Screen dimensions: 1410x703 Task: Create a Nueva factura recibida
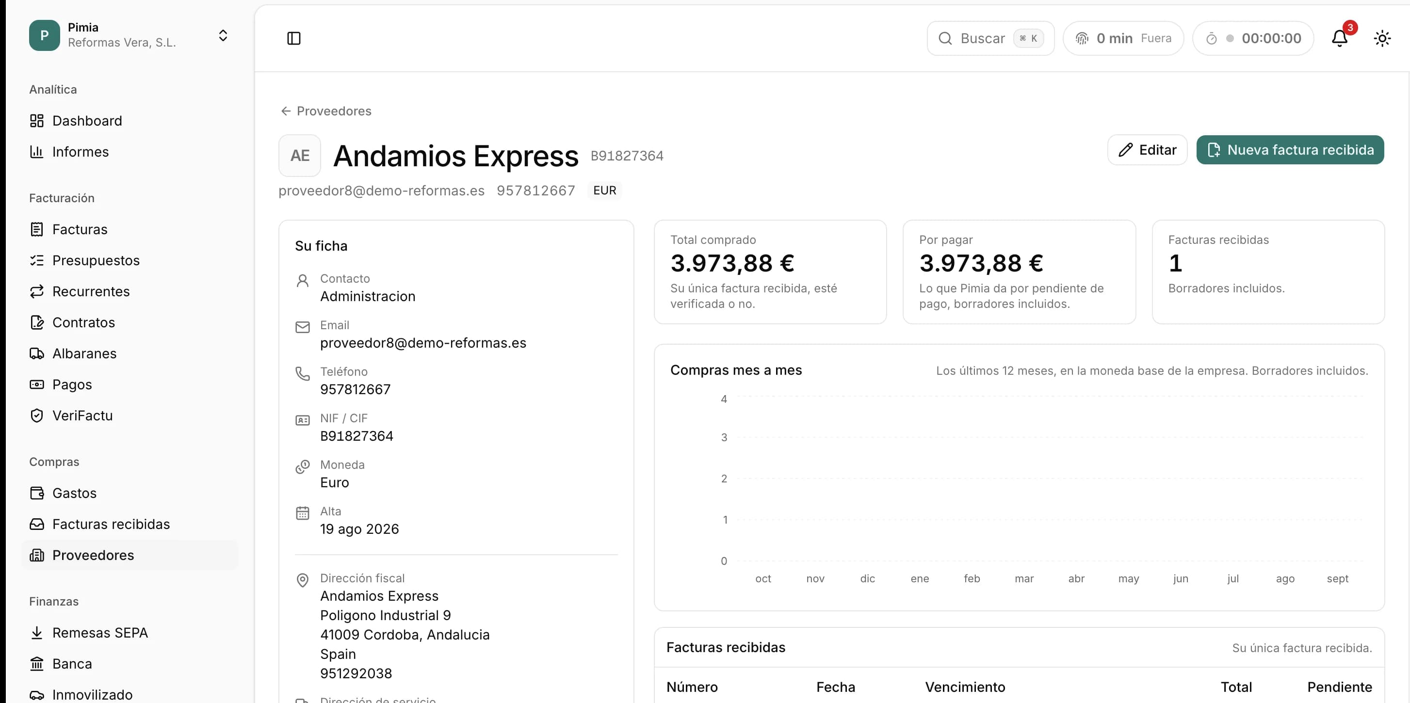coord(1290,150)
